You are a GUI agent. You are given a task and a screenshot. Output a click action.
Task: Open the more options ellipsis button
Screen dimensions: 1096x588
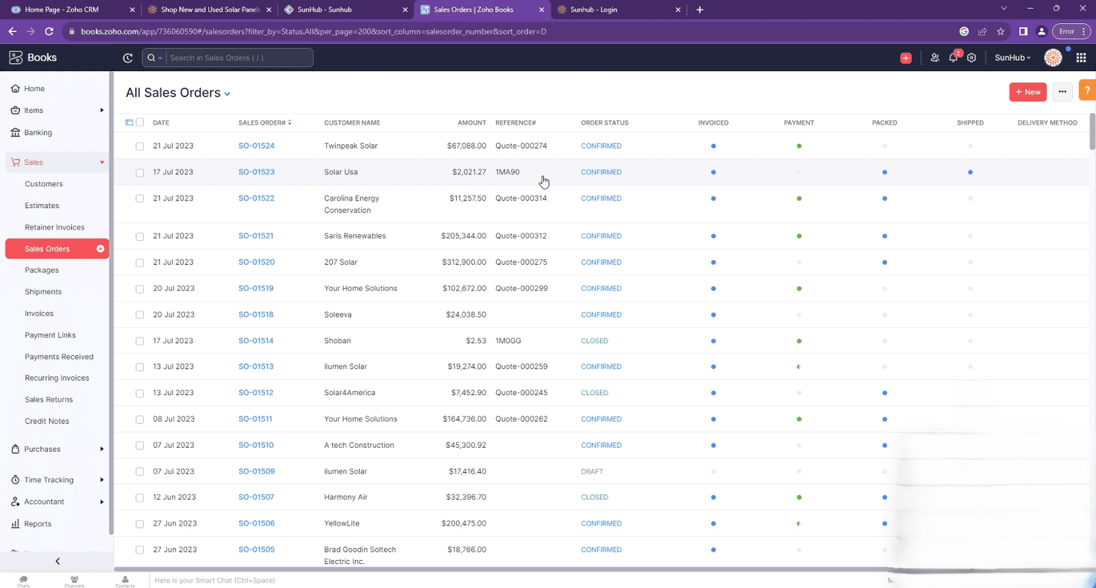point(1062,92)
